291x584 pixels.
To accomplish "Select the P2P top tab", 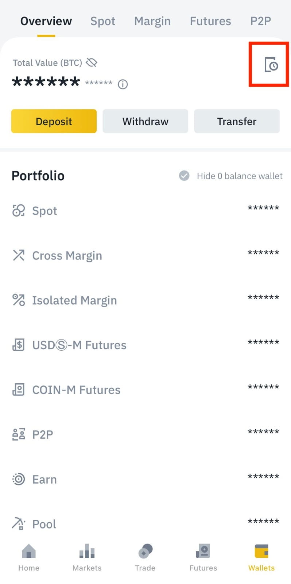I will coord(260,21).
